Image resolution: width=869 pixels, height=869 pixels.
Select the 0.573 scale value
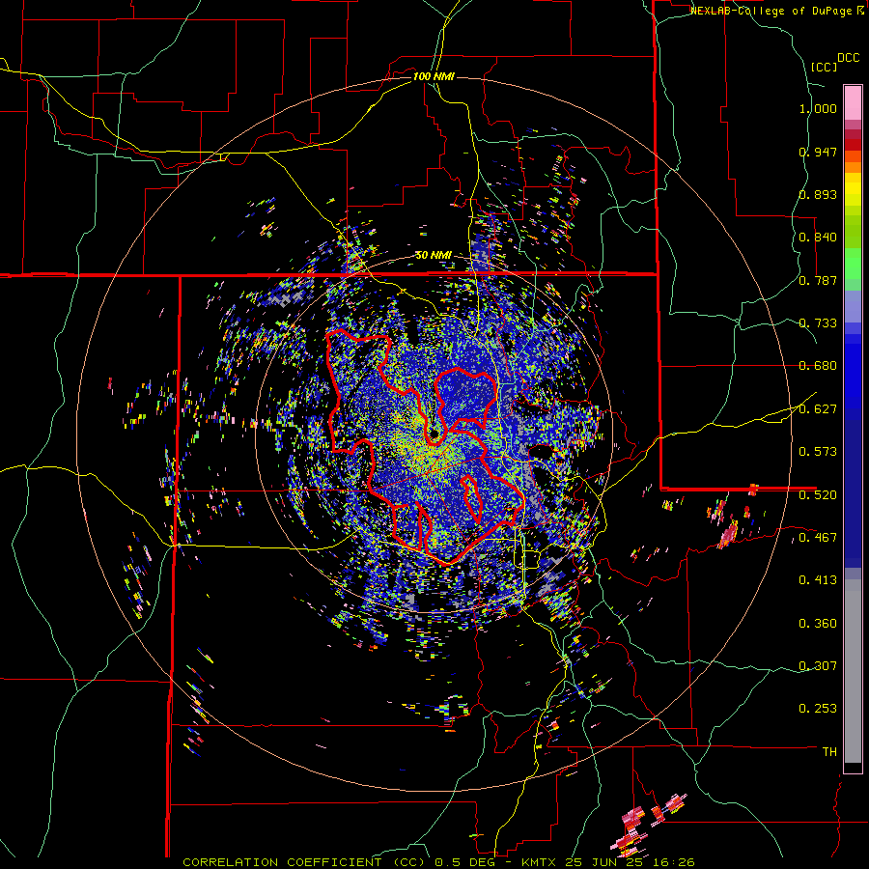pos(818,452)
